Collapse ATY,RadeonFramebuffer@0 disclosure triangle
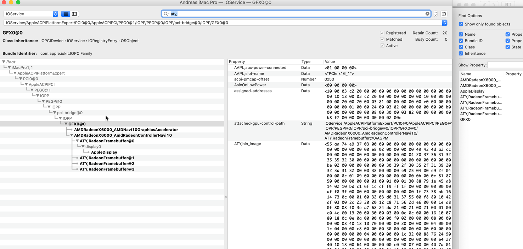The width and height of the screenshot is (523, 249). coord(77,141)
